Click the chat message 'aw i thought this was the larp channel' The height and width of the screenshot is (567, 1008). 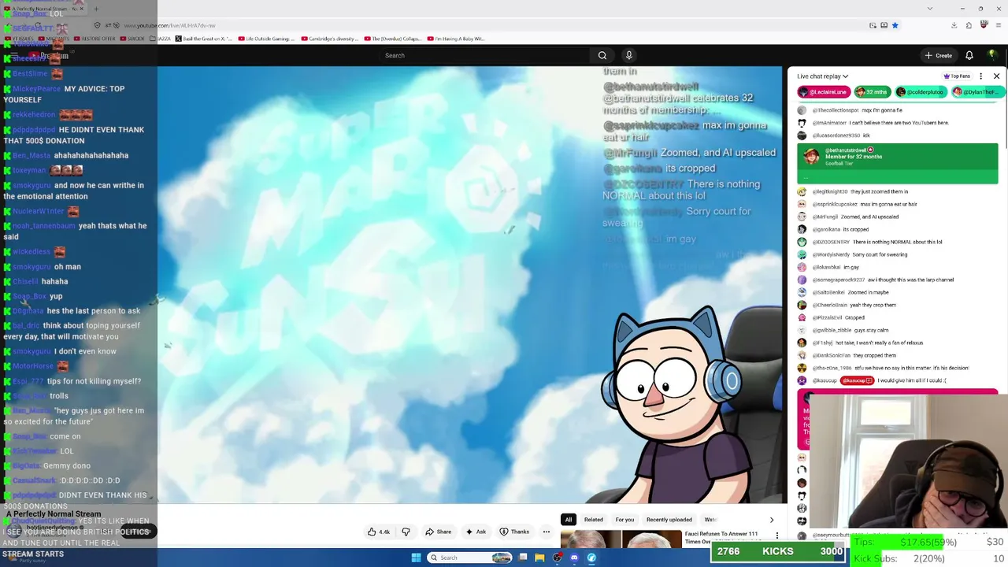(x=910, y=280)
